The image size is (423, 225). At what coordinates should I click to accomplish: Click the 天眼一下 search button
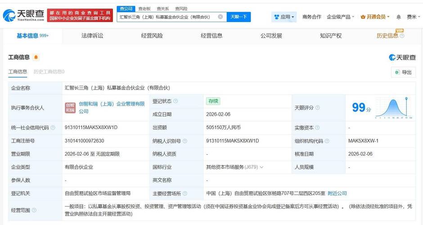pos(239,17)
